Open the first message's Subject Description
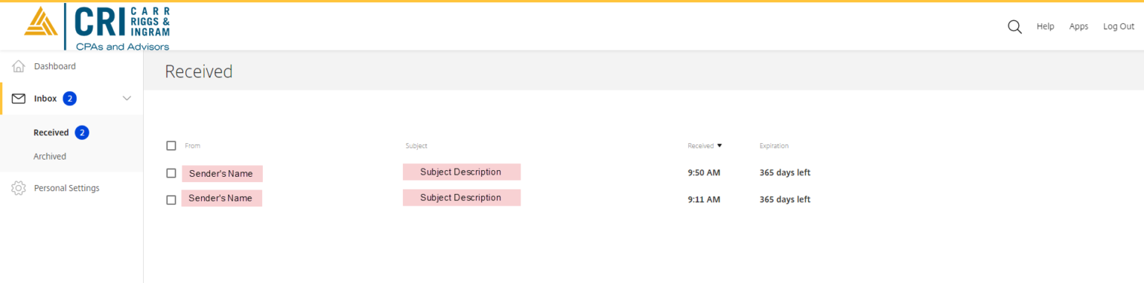The image size is (1144, 283). click(462, 172)
